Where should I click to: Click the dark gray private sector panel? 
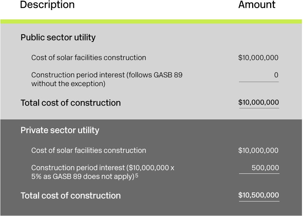pos(151,167)
